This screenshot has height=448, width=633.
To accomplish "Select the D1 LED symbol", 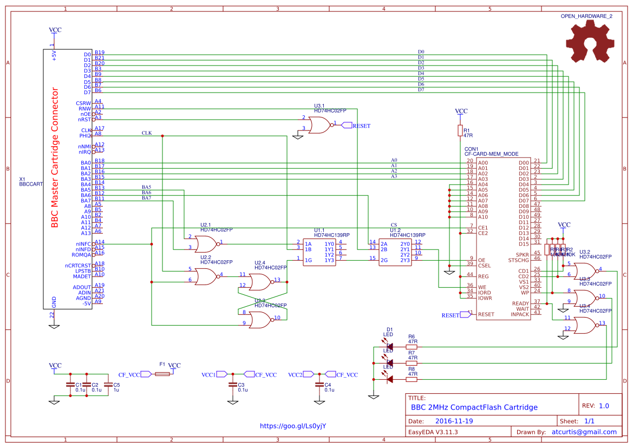I will [x=388, y=347].
